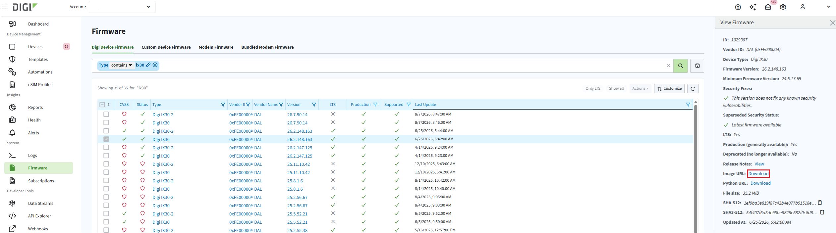Image resolution: width=836 pixels, height=233 pixels.
Task: Close the View Firmware panel
Action: pos(832,23)
